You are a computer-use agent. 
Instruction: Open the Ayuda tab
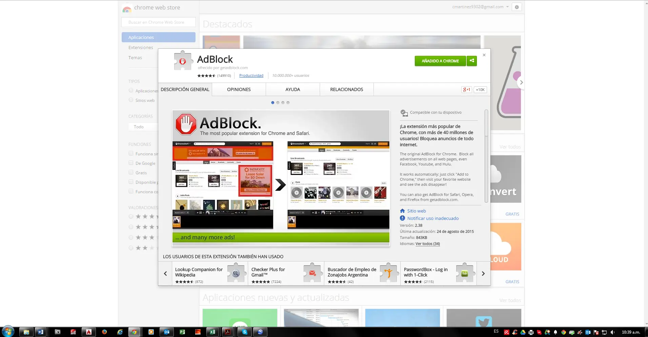click(x=293, y=89)
